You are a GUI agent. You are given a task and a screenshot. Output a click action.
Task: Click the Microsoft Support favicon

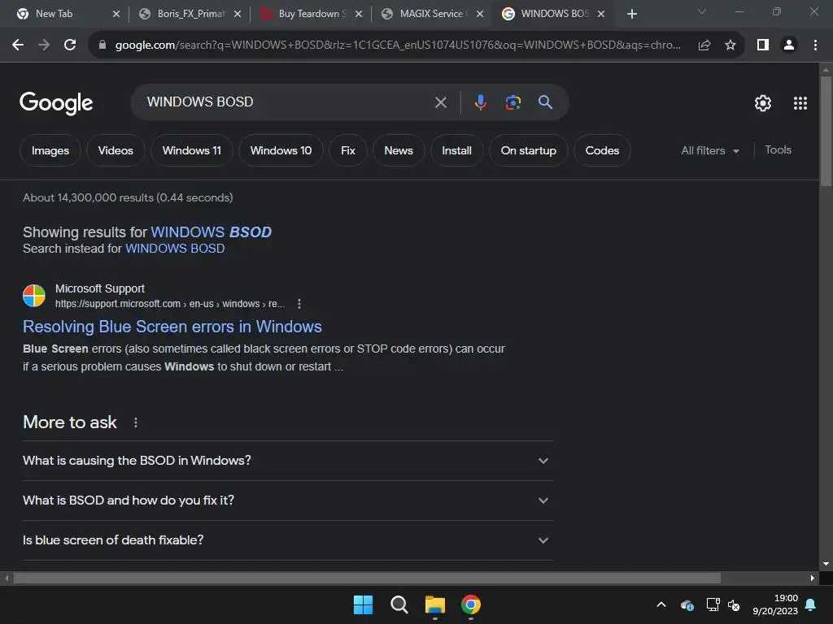click(x=34, y=296)
